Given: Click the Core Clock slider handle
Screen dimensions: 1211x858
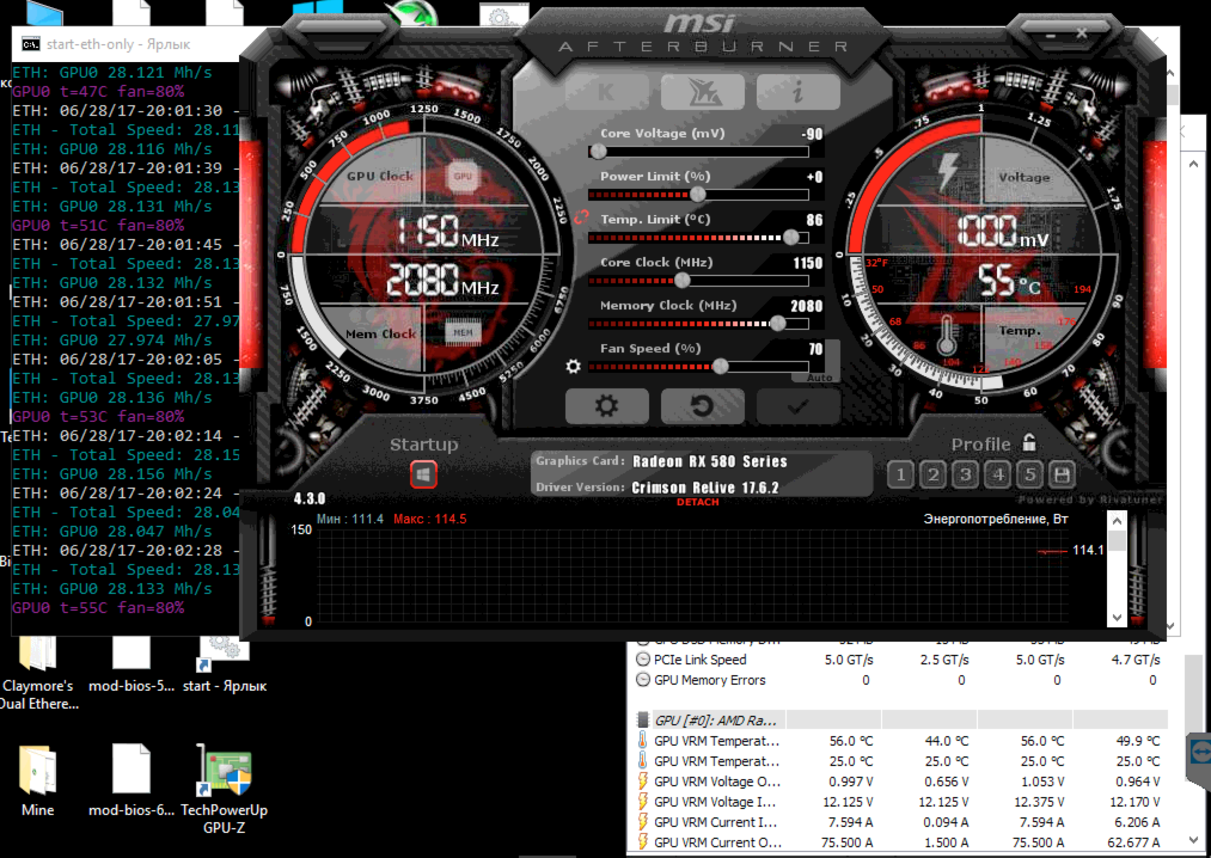Looking at the screenshot, I should pyautogui.click(x=682, y=281).
